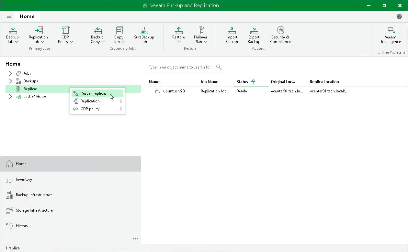Click the Ready status cell
The image size is (408, 252).
(x=242, y=91)
